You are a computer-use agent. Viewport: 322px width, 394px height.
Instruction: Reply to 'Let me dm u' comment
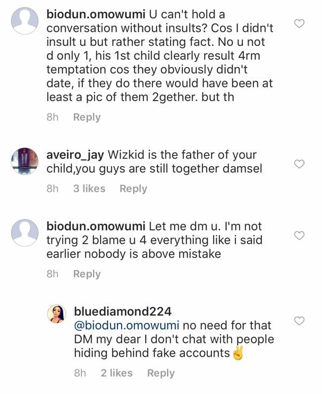[87, 274]
